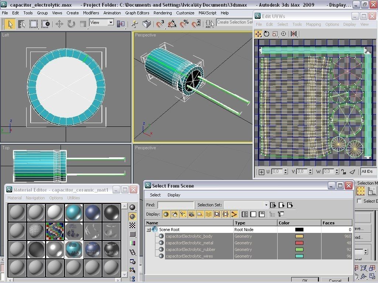
Task: Open the Display menu in Select From Scene
Action: (174, 195)
